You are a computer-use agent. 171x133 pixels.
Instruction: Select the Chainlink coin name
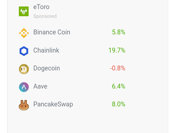coord(46,50)
